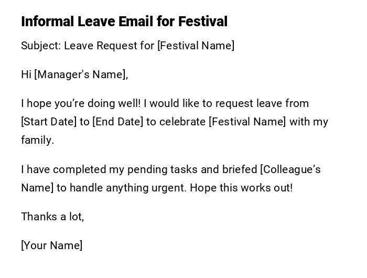Click the word "celebrate" in the body
The height and width of the screenshot is (278, 367).
coord(182,122)
